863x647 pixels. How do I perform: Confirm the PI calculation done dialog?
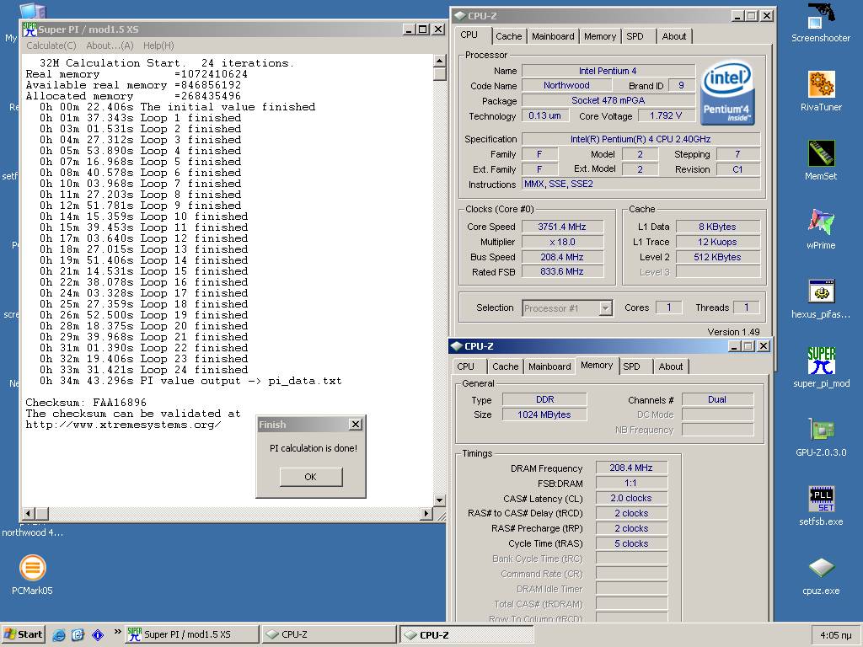[311, 477]
